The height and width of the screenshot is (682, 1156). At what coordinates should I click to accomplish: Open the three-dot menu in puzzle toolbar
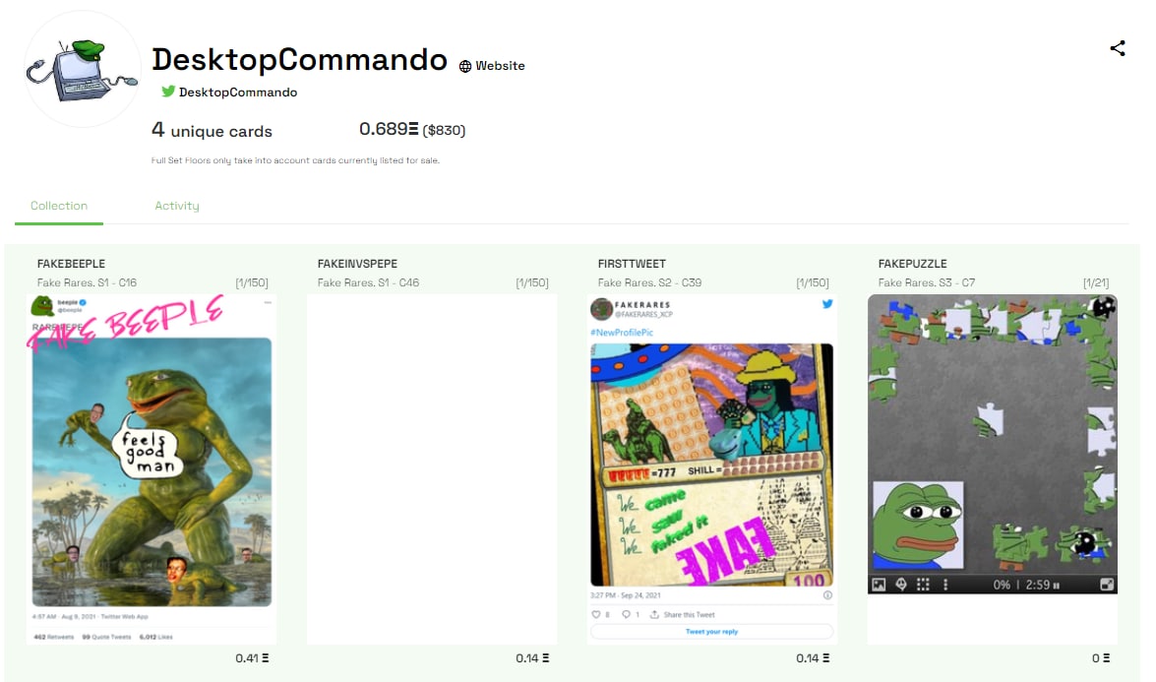(x=945, y=585)
